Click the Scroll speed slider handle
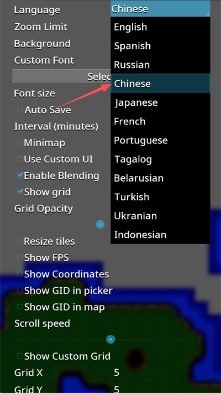The height and width of the screenshot is (393, 221). click(x=110, y=339)
